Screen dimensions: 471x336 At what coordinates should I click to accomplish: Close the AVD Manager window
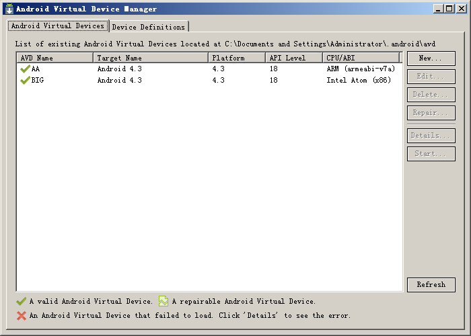click(x=462, y=9)
